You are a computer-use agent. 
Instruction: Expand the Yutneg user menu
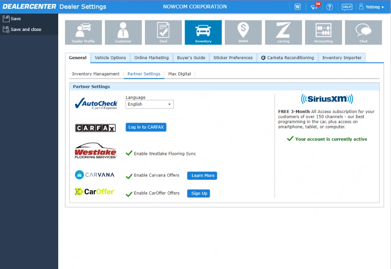pos(371,7)
